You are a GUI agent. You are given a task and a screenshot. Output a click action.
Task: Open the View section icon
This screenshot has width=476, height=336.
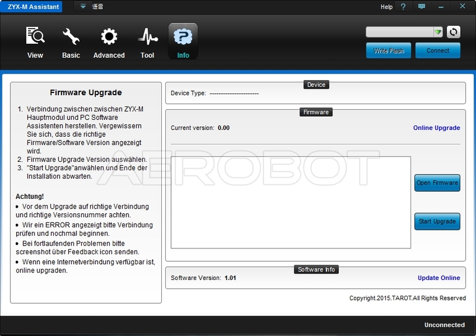click(35, 37)
